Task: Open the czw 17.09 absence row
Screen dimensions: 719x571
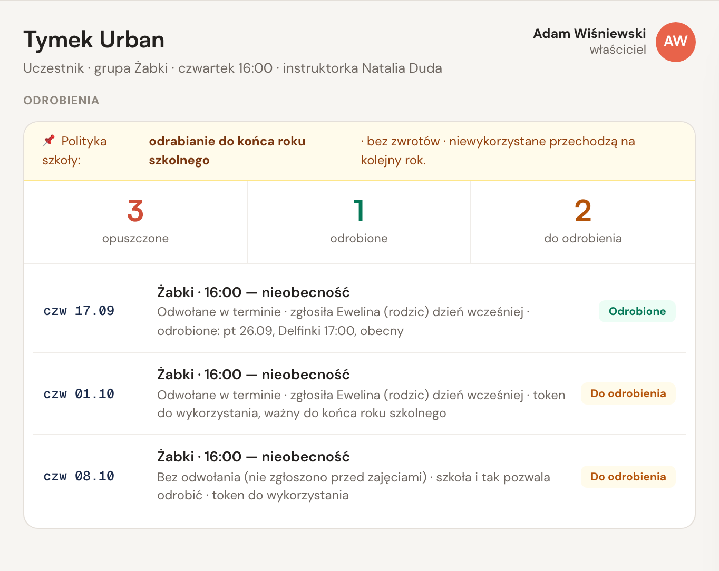Action: [359, 311]
